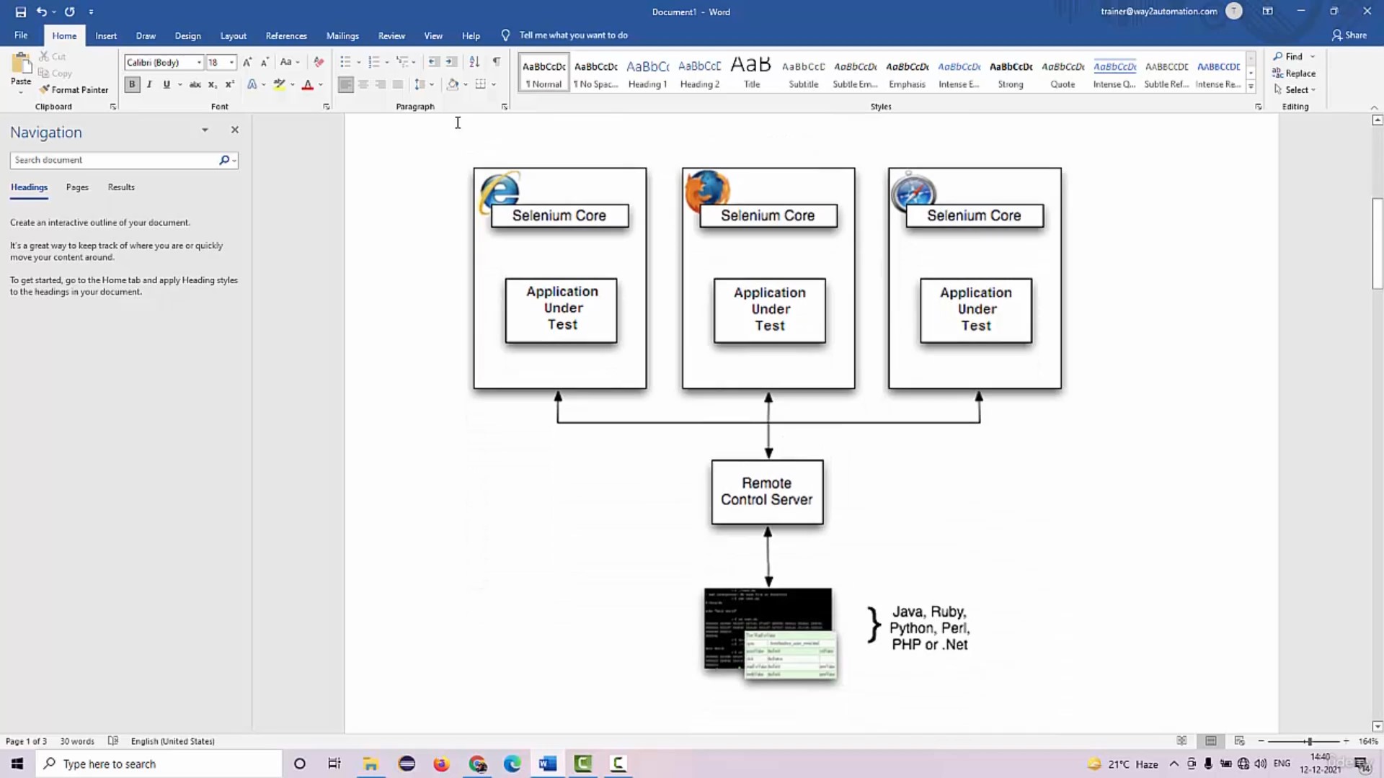The width and height of the screenshot is (1384, 778).
Task: Click the Paste clipboard icon
Action: [21, 65]
